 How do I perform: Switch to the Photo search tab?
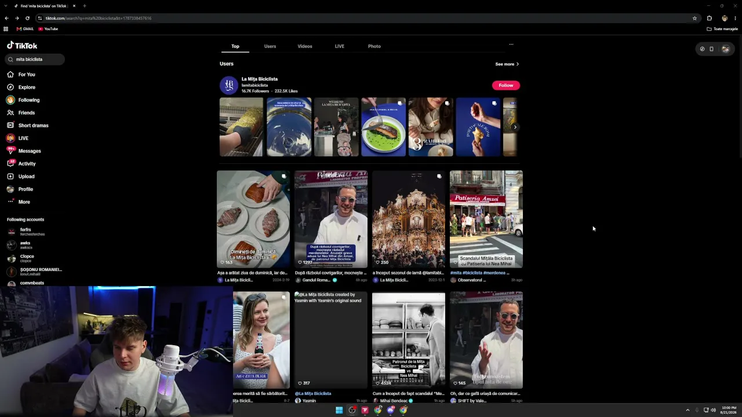[374, 46]
